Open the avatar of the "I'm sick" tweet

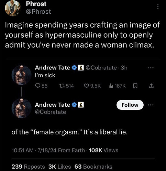(22, 75)
